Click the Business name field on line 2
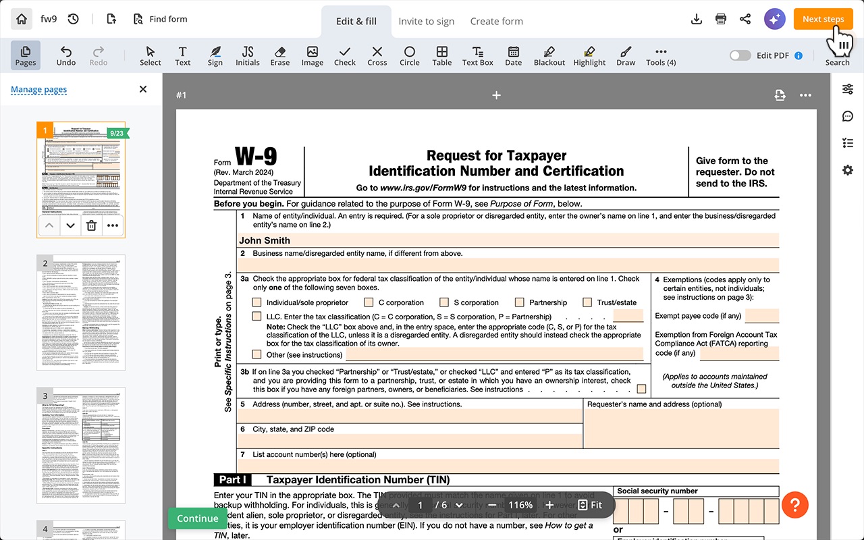The height and width of the screenshot is (540, 864). (x=508, y=265)
